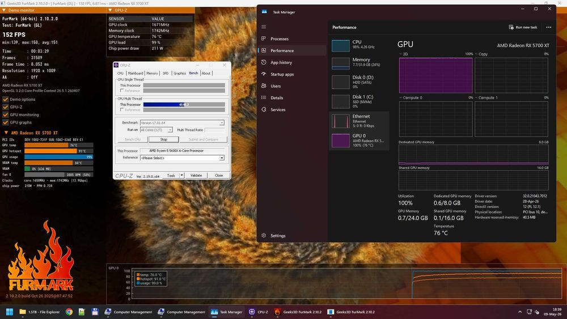Image resolution: width=567 pixels, height=319 pixels.
Task: Open the Task Manager hamburger navigation menu
Action: click(264, 27)
